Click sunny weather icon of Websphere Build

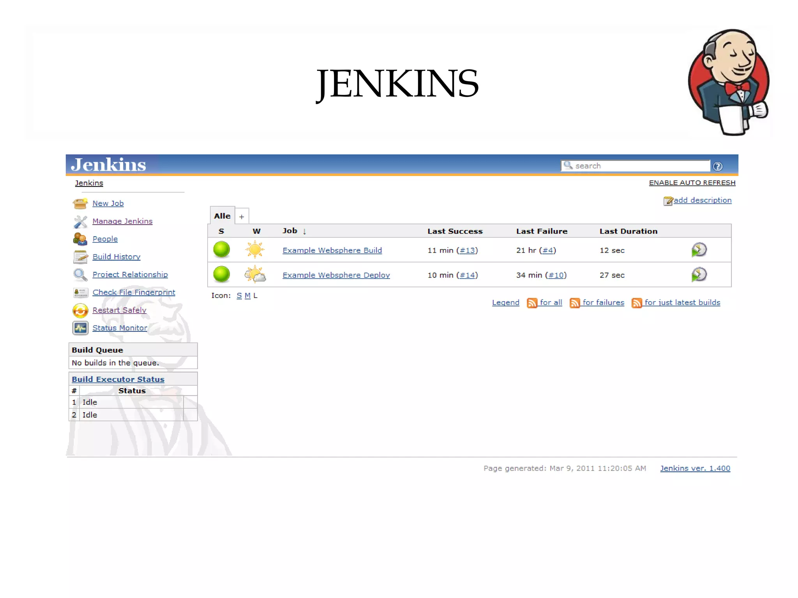coord(255,250)
